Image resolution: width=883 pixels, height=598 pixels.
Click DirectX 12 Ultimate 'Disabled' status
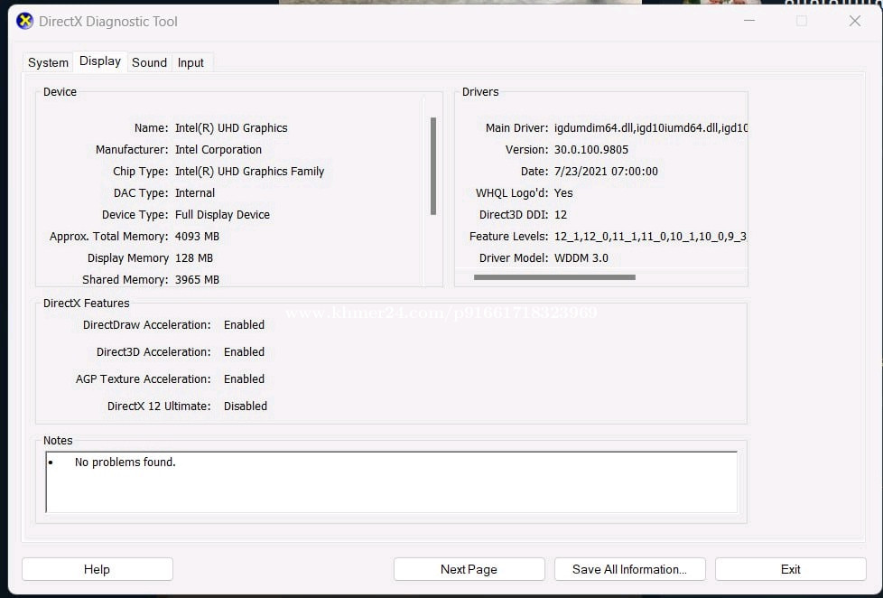point(246,406)
